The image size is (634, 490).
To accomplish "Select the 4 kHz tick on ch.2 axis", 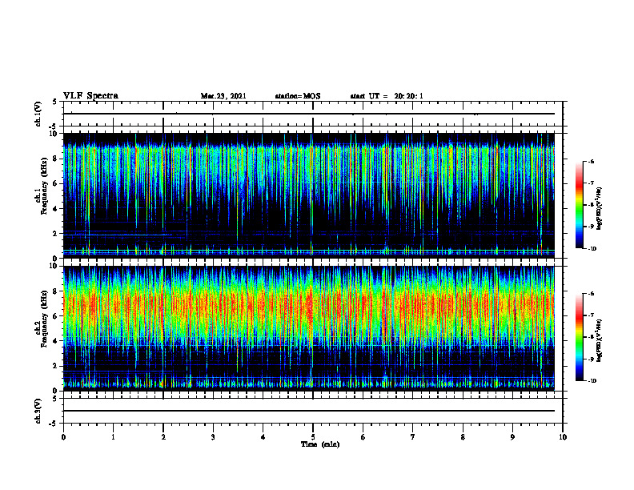I will point(56,341).
